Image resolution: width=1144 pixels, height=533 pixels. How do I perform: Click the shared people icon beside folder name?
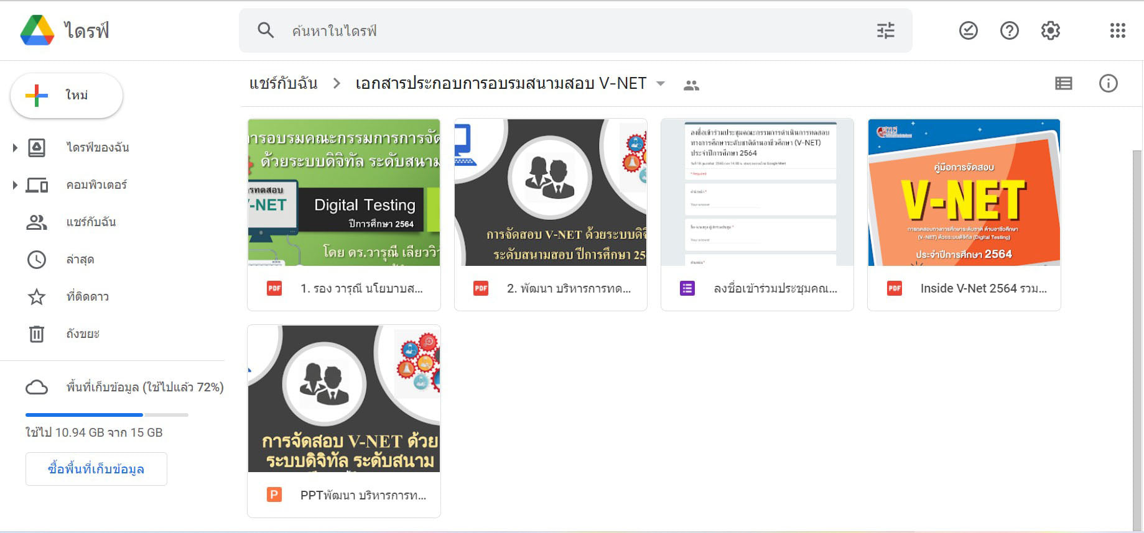(x=691, y=85)
